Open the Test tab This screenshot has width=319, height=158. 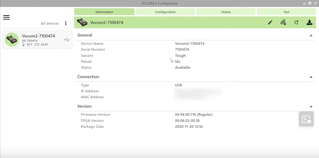click(x=286, y=12)
